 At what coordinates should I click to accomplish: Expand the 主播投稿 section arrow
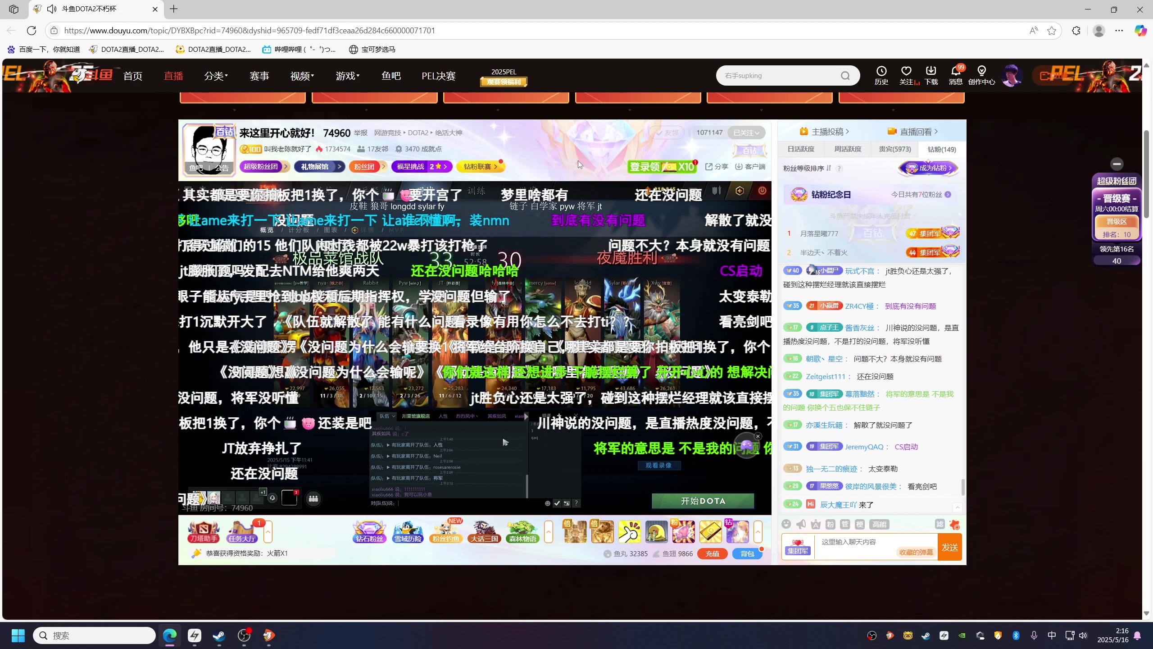tap(847, 132)
